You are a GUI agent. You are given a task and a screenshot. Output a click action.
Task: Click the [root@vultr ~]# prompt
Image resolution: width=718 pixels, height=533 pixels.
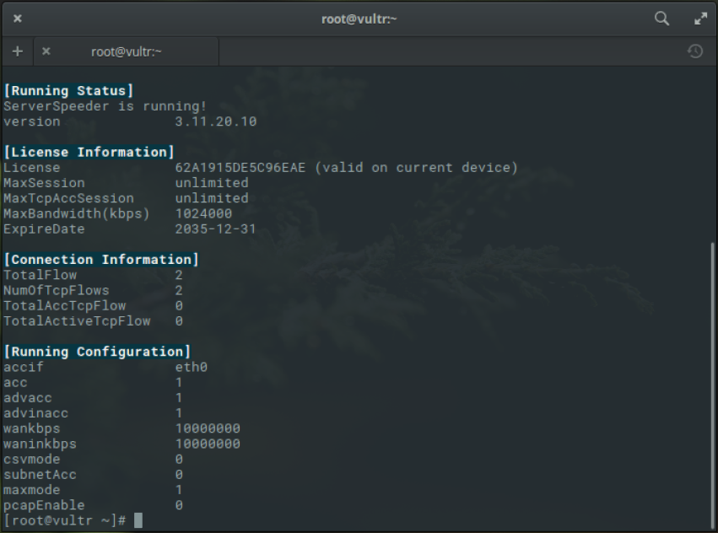(65, 520)
